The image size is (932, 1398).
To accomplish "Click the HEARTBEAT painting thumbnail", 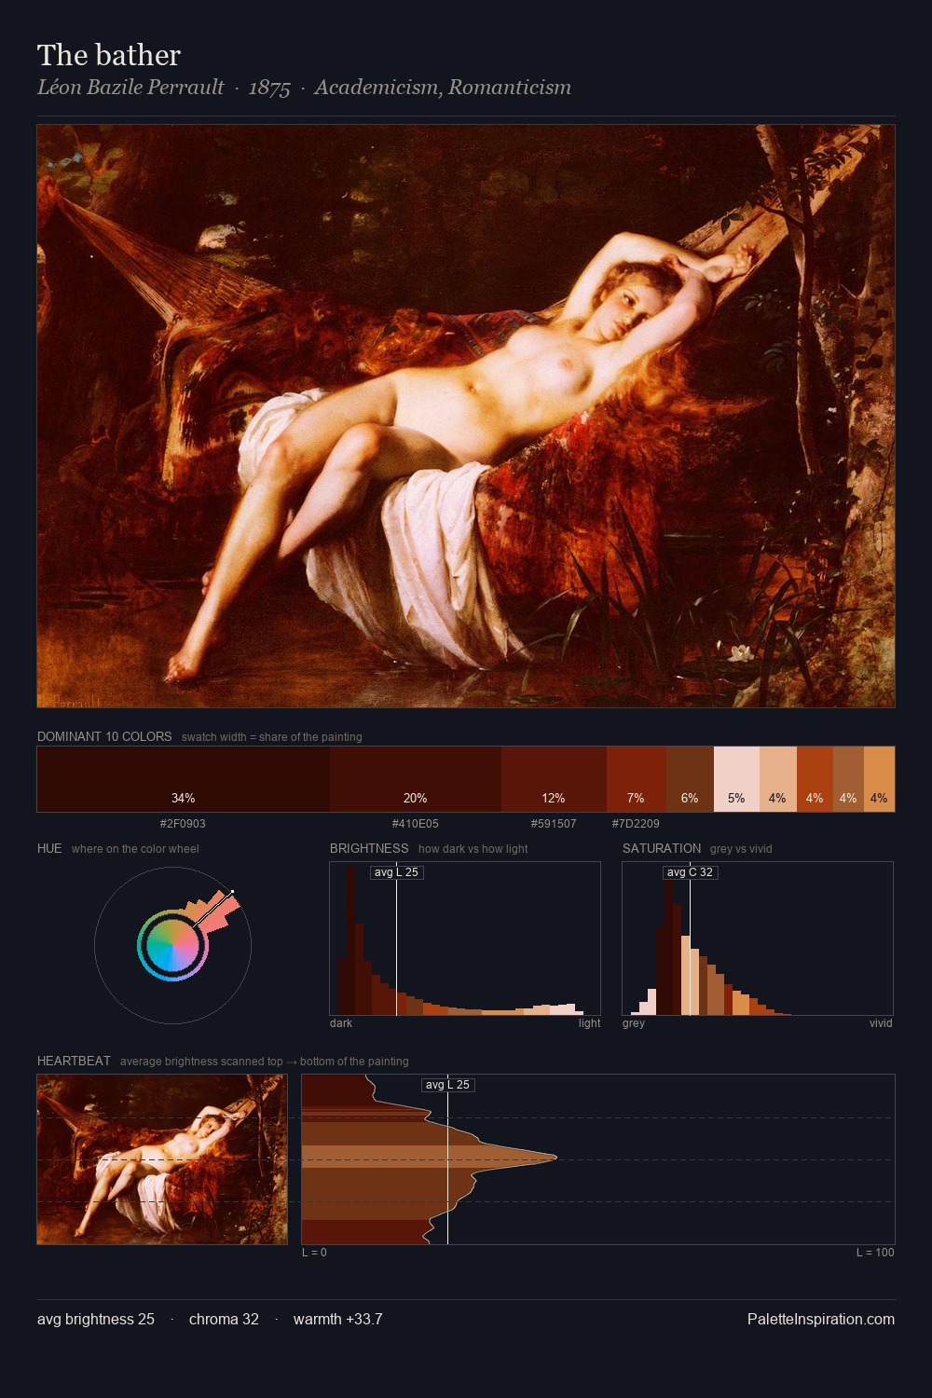I will click(x=162, y=1159).
